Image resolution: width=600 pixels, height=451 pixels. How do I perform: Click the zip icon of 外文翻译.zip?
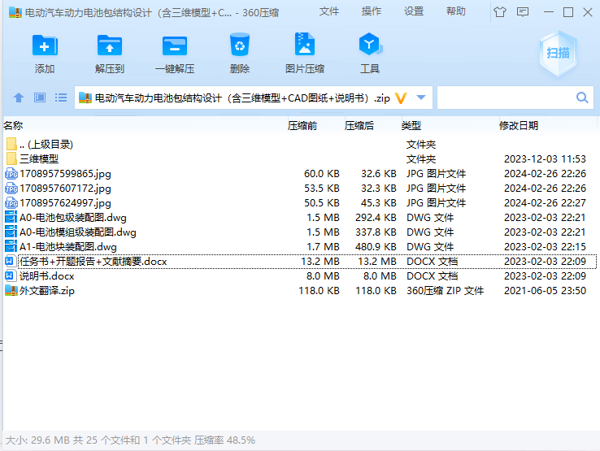11,290
